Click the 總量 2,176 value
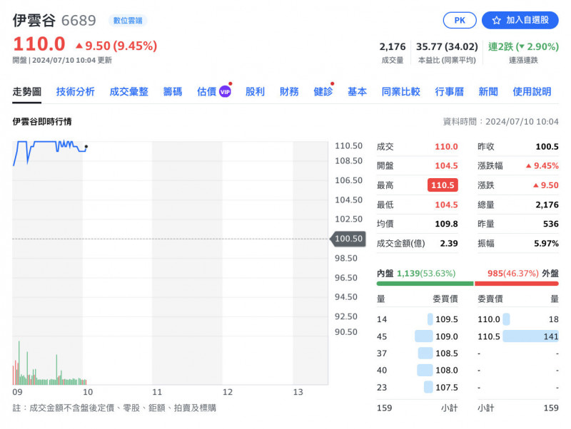The width and height of the screenshot is (571, 429). [547, 205]
